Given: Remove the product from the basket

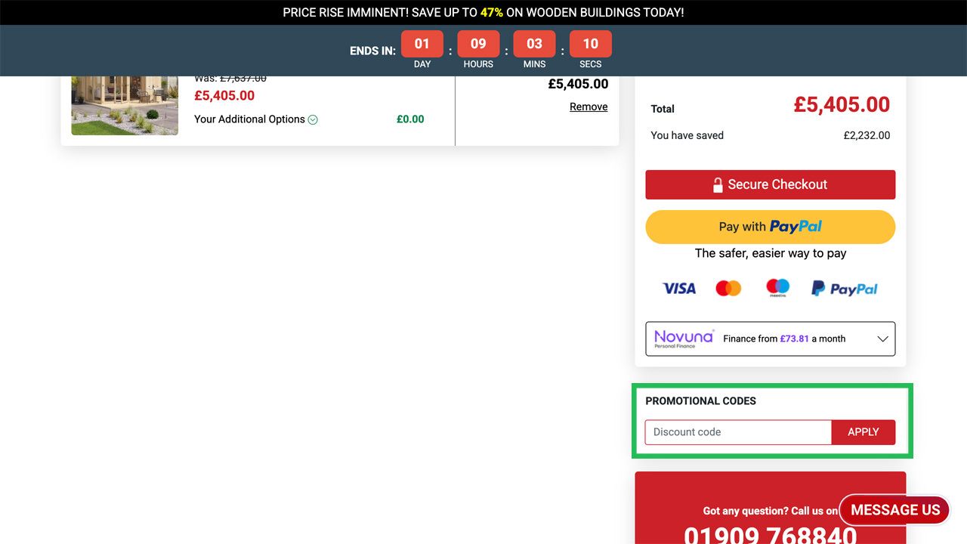Looking at the screenshot, I should [x=589, y=107].
